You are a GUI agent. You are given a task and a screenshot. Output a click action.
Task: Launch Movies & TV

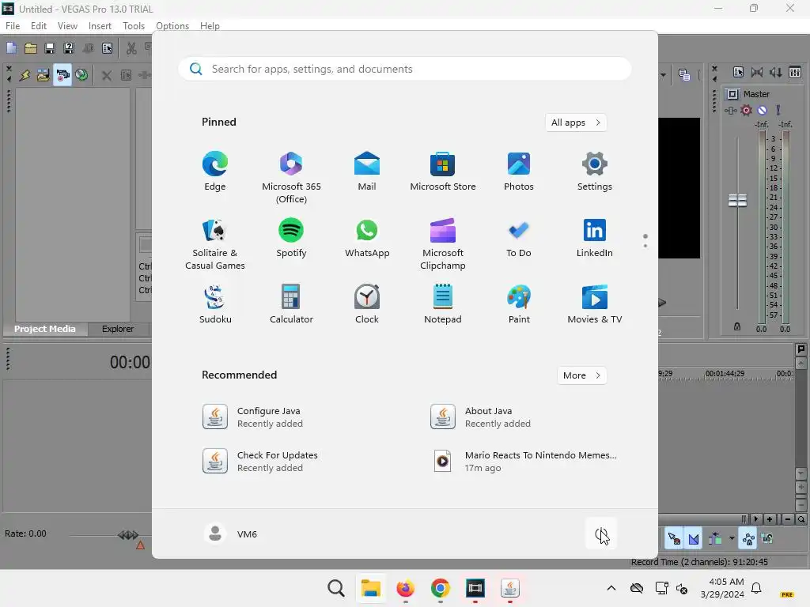(x=595, y=304)
